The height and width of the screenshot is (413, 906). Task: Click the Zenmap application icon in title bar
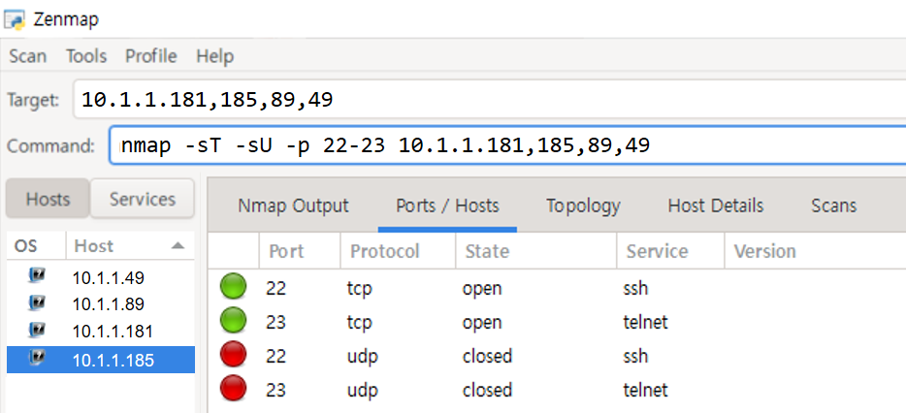coord(14,19)
